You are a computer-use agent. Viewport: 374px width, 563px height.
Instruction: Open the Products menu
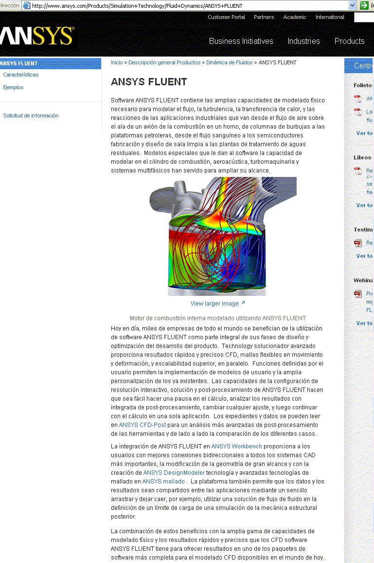(x=350, y=41)
